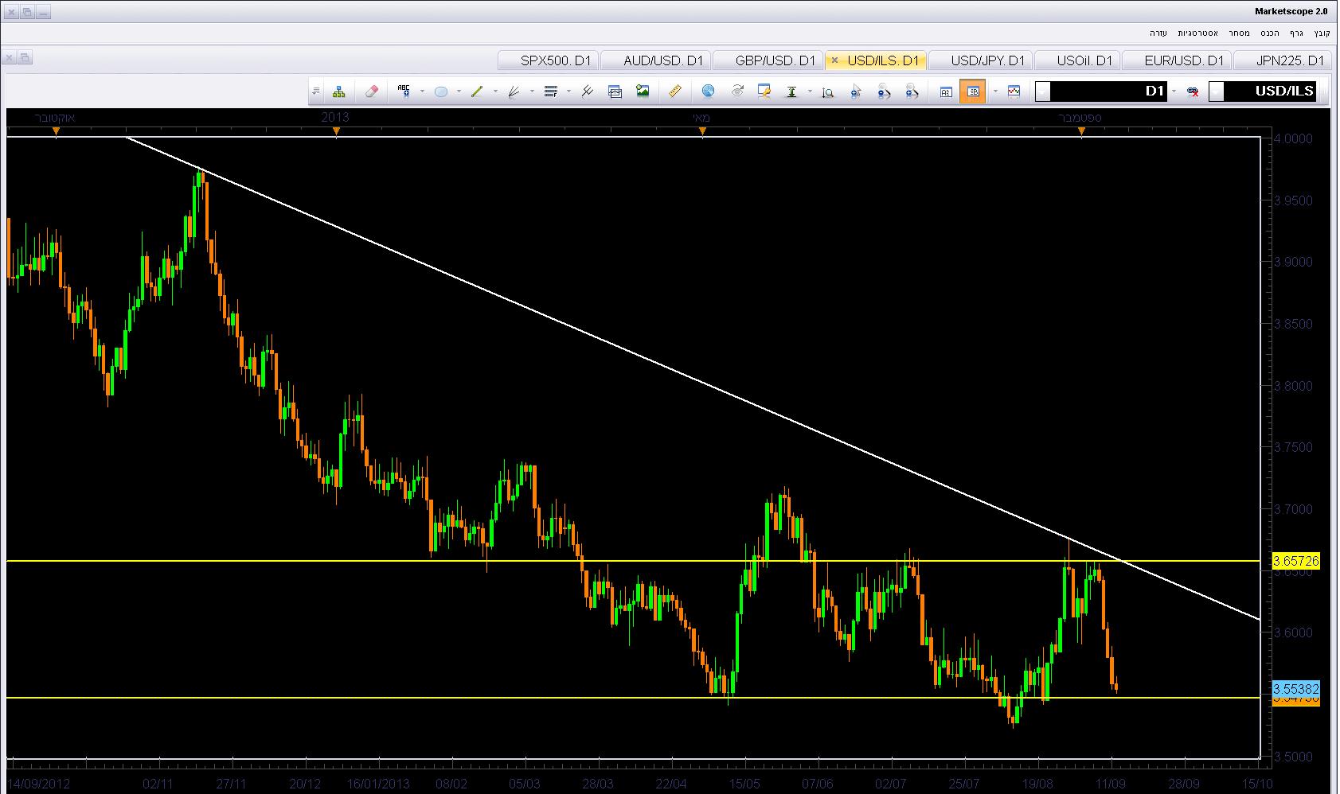Click the eye with arrow icon

(737, 91)
